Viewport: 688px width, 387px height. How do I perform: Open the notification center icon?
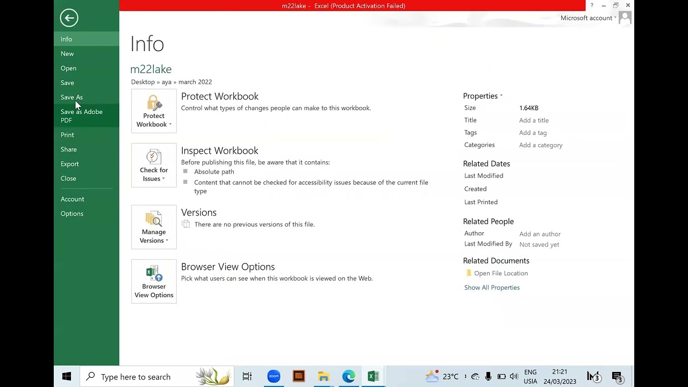617,377
